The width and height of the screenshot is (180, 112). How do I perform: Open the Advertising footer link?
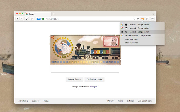(23, 101)
